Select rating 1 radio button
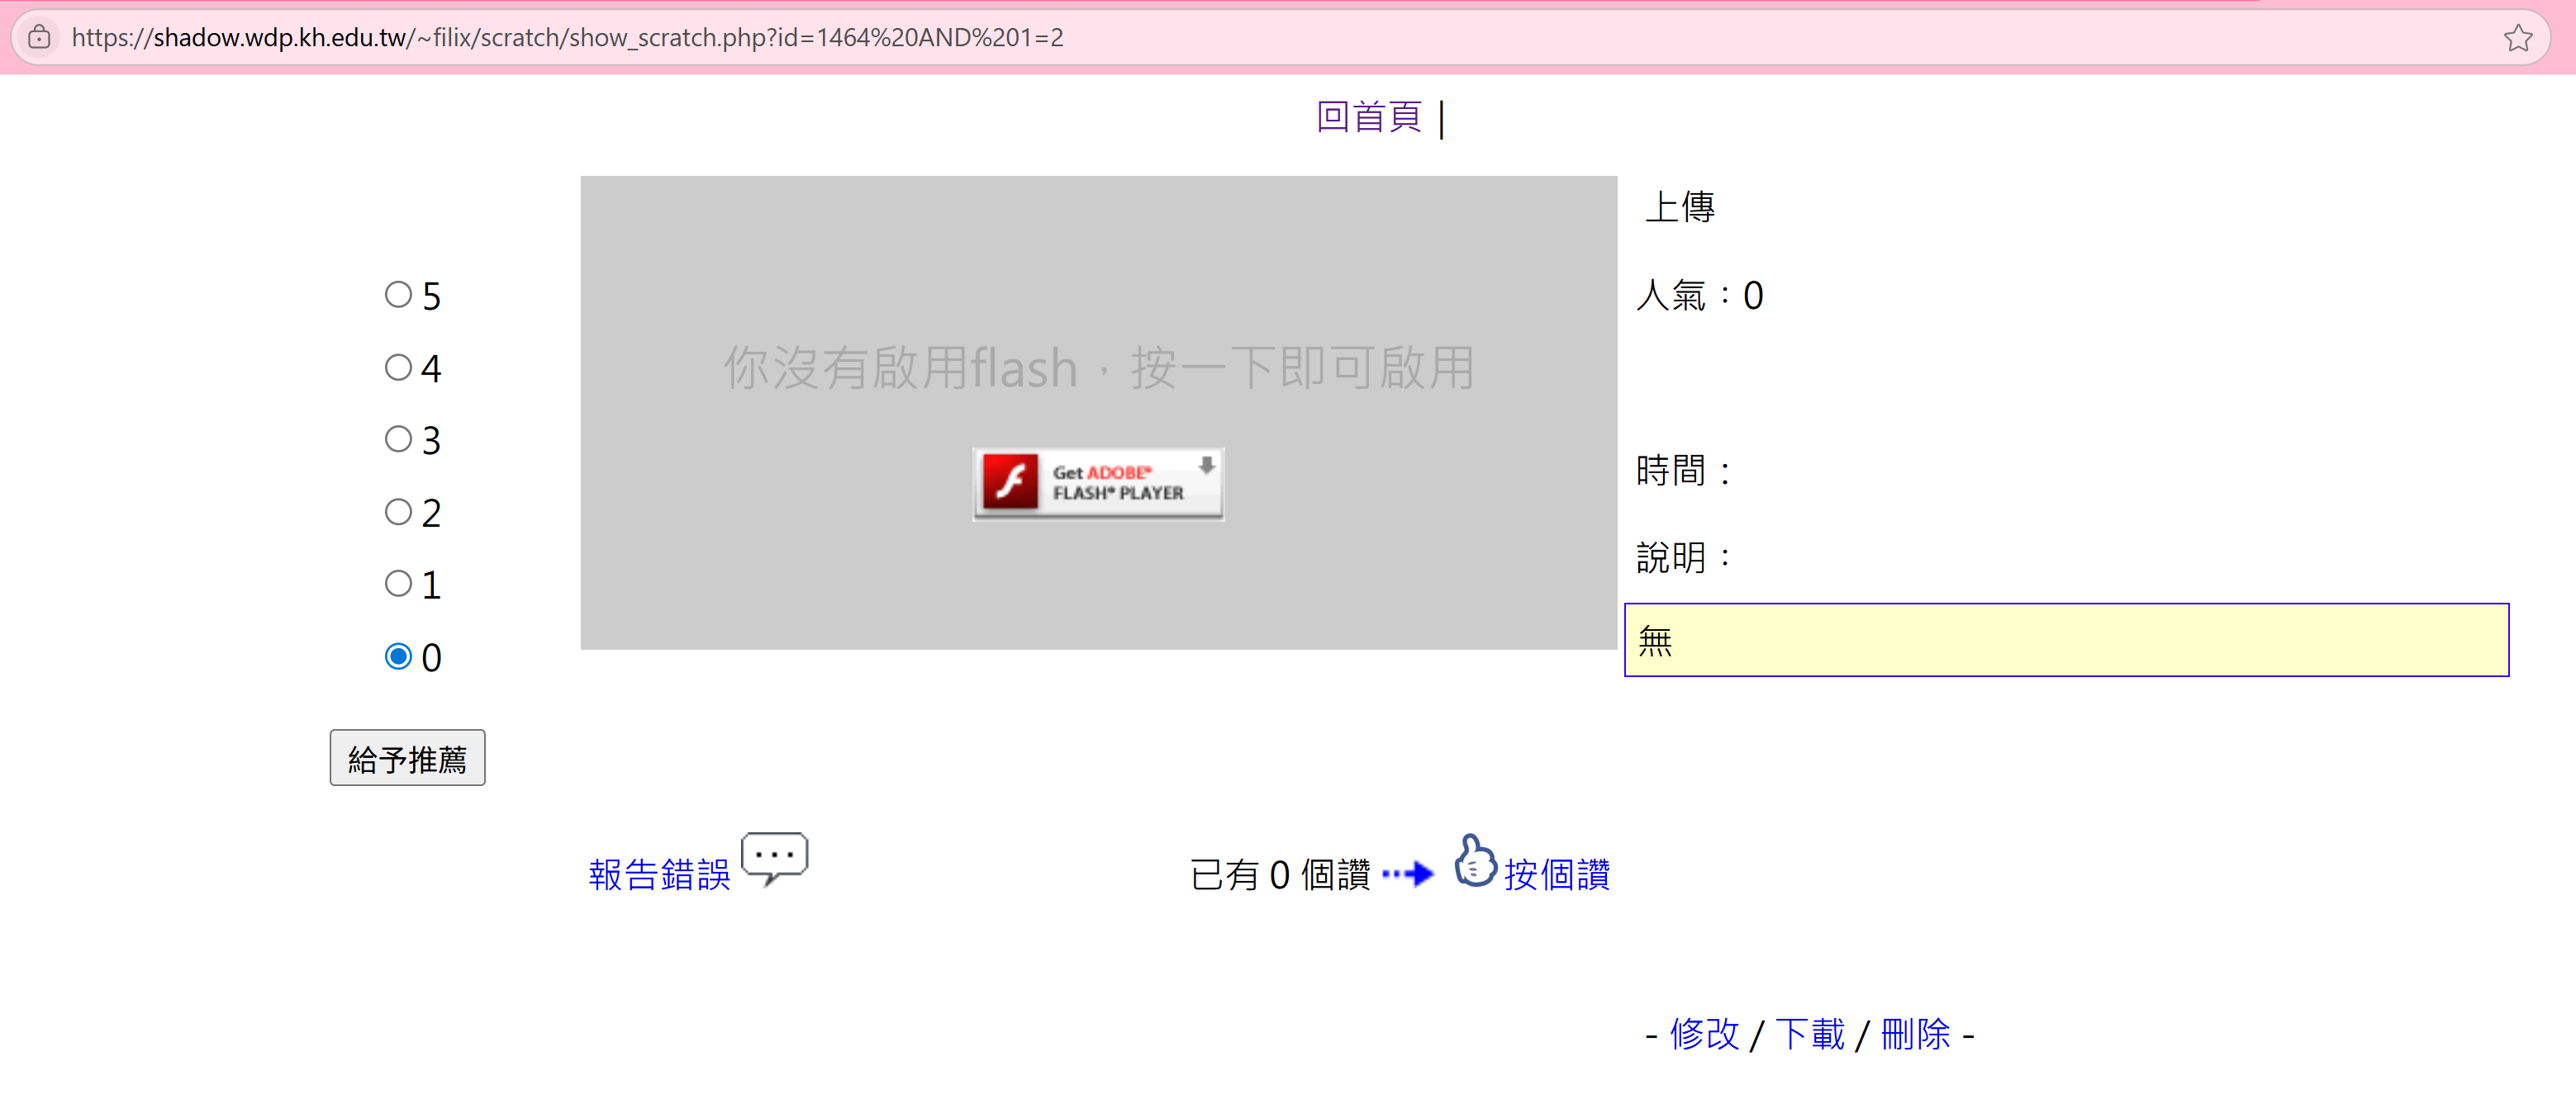Screen dimensions: 2576x1099 (x=398, y=585)
